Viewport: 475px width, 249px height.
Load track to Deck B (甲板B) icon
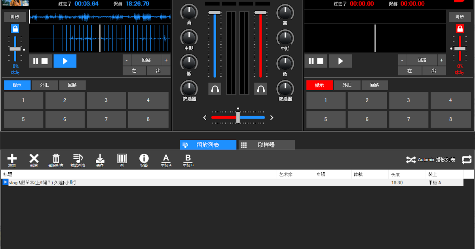point(188,160)
